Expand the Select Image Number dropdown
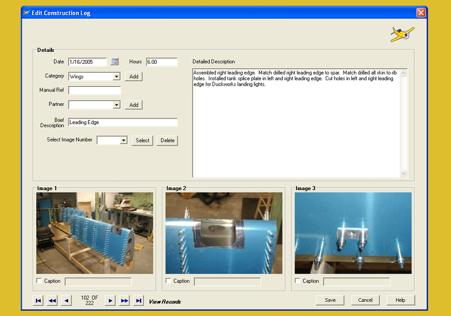The width and height of the screenshot is (451, 316). point(123,141)
